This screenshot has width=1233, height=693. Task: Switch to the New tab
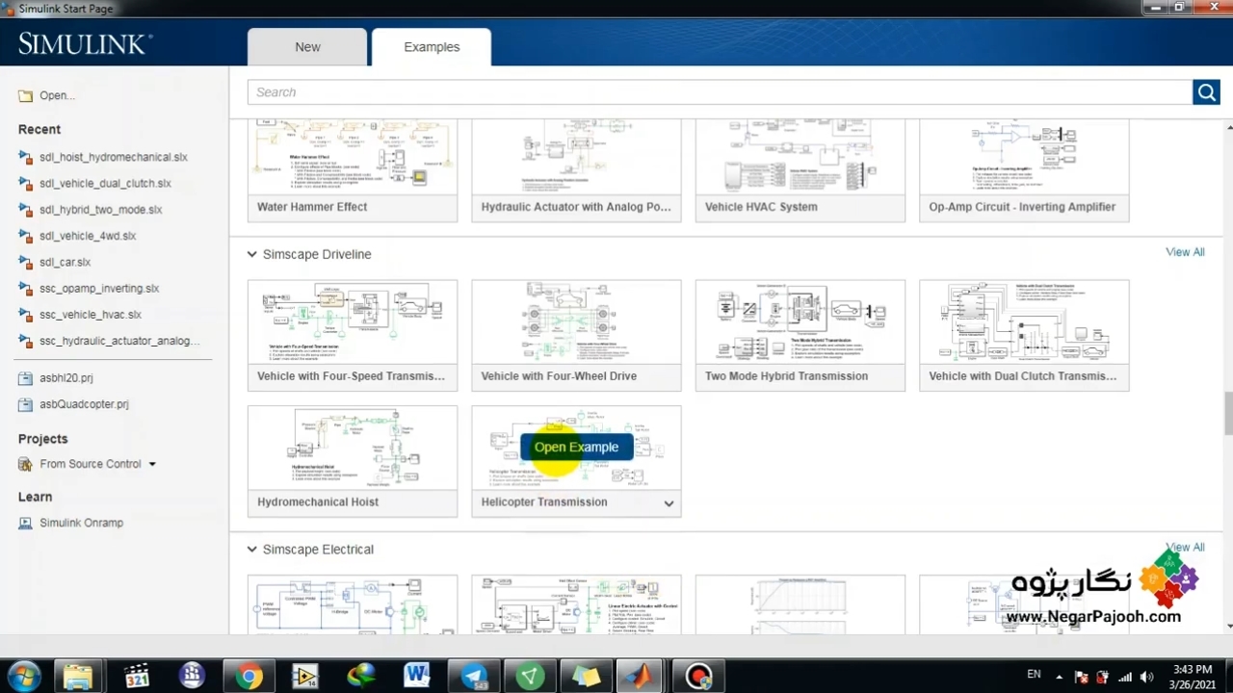pos(307,47)
